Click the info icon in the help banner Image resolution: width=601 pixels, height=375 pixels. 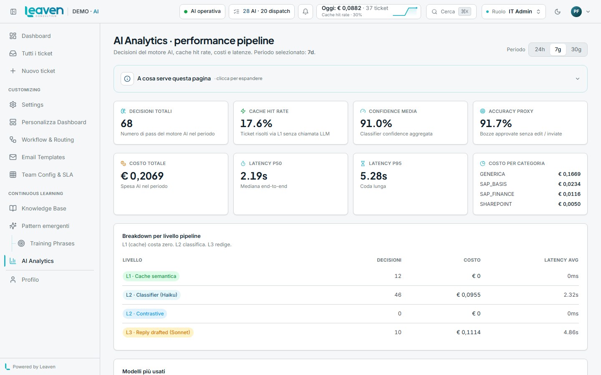127,79
